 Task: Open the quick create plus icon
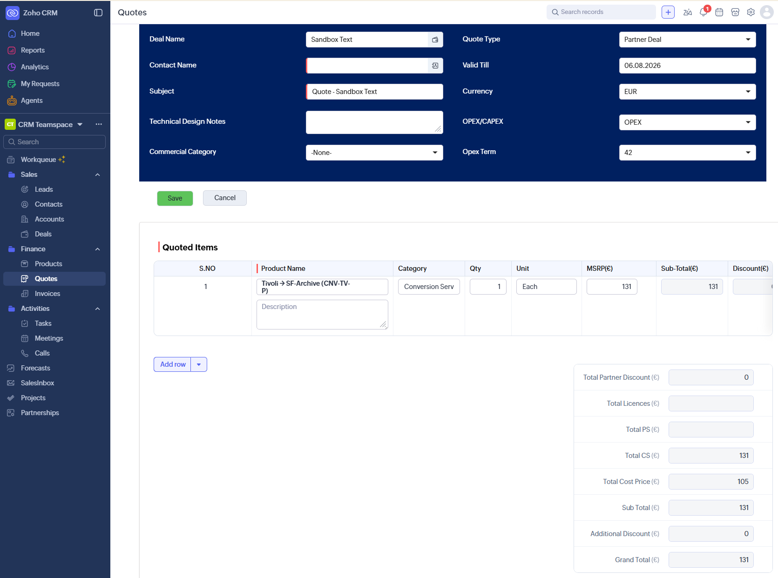pos(668,12)
